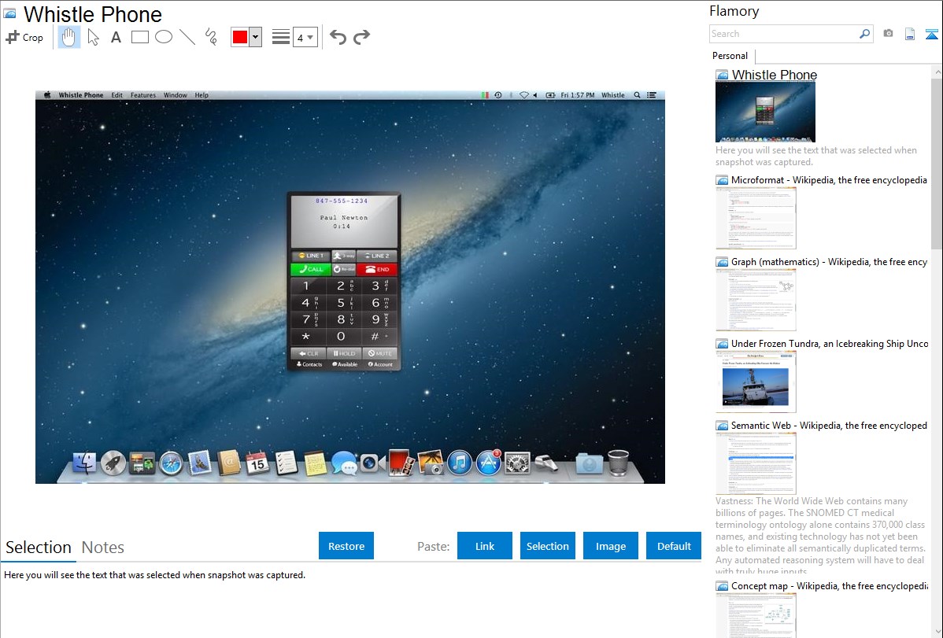The height and width of the screenshot is (638, 943).
Task: Select the Crop tool
Action: click(x=24, y=37)
